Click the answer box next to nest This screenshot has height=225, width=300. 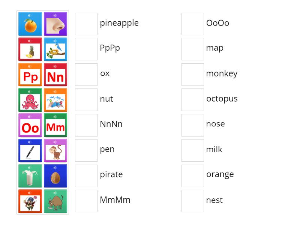click(193, 201)
